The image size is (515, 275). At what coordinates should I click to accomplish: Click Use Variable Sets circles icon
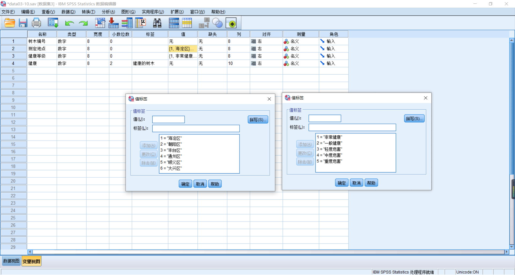pyautogui.click(x=218, y=23)
